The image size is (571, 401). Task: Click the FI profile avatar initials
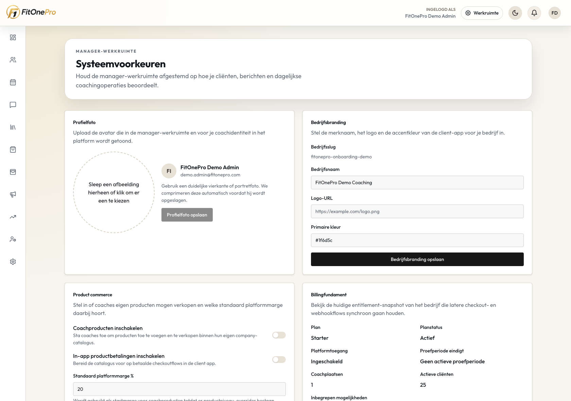[x=169, y=171]
